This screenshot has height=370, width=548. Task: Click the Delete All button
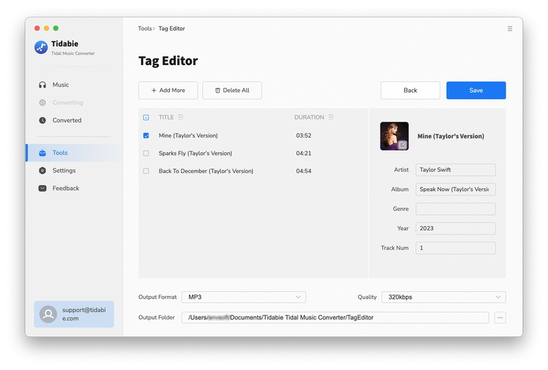[x=232, y=90]
